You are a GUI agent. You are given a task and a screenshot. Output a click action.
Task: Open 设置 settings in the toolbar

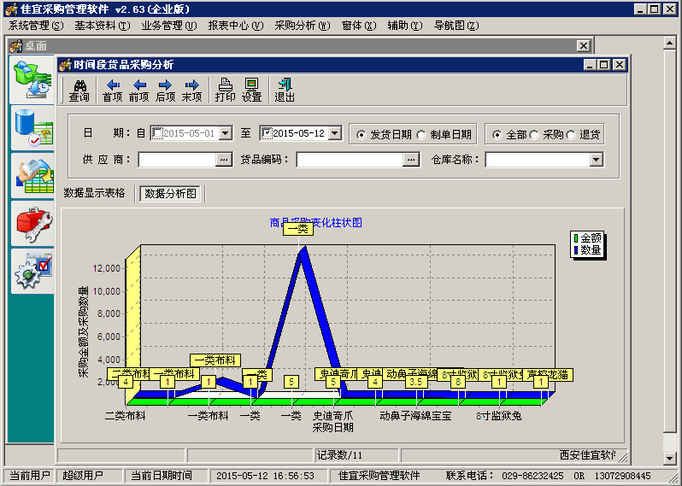[x=251, y=90]
